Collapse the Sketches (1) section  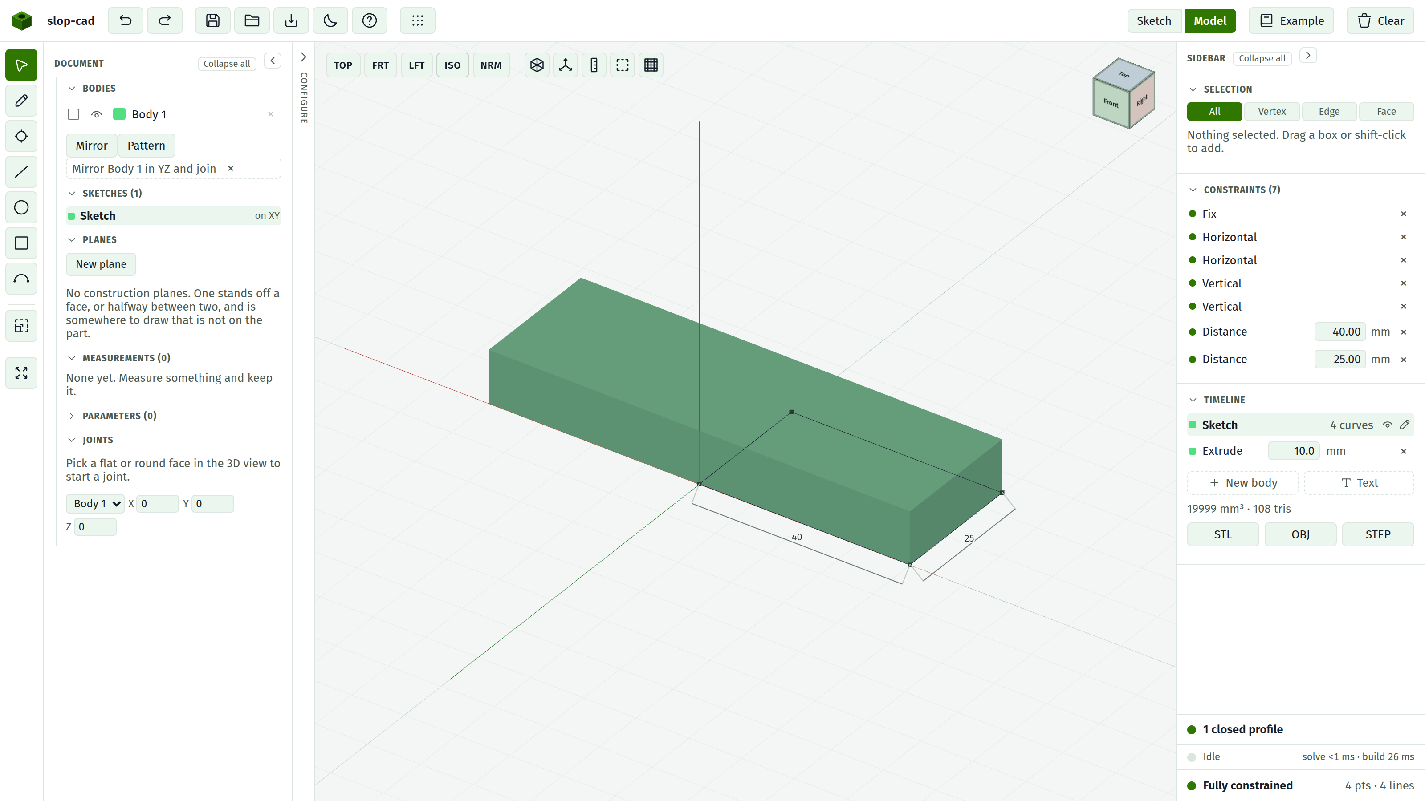71,194
